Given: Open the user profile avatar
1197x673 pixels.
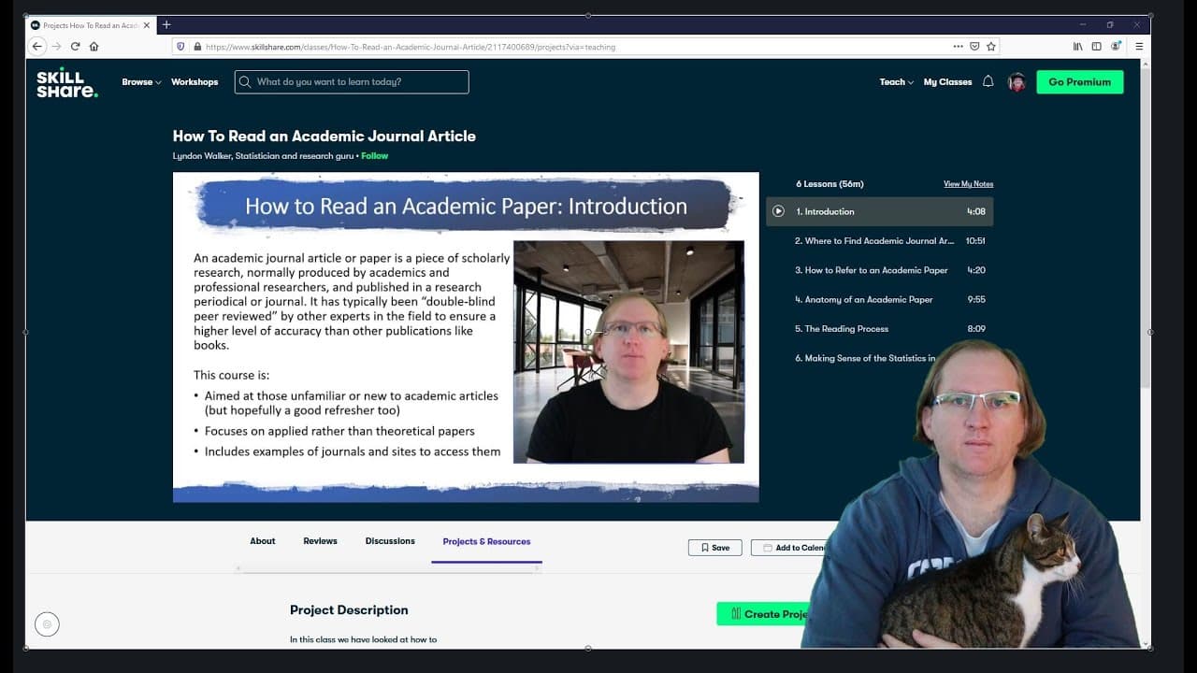Looking at the screenshot, I should pyautogui.click(x=1017, y=82).
